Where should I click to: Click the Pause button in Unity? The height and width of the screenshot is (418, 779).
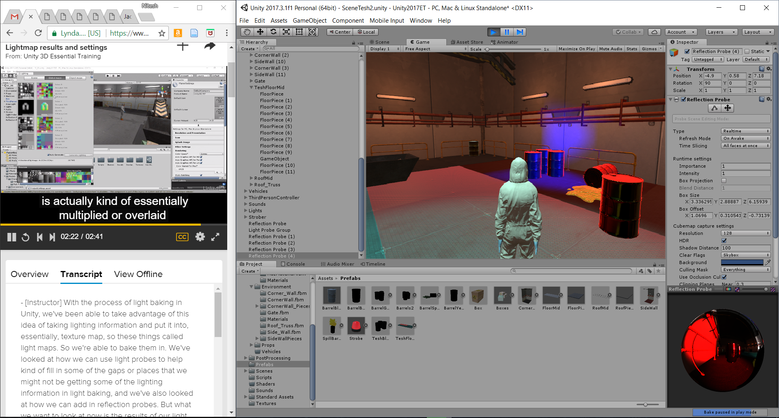(507, 32)
